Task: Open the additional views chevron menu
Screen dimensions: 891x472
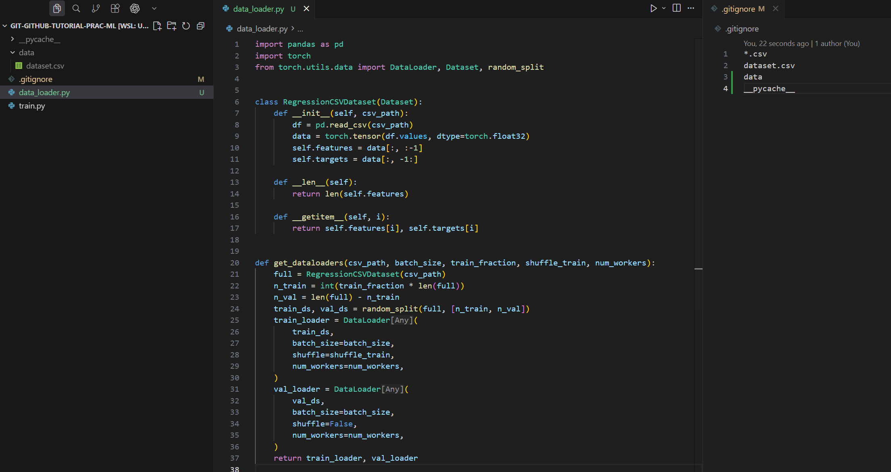Action: 154,8
